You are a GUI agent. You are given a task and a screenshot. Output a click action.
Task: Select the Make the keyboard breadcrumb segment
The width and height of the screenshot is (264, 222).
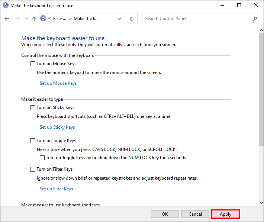pos(86,19)
